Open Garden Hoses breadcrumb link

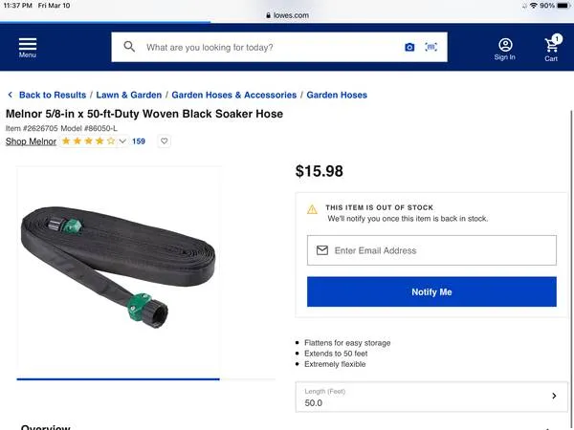tap(337, 96)
